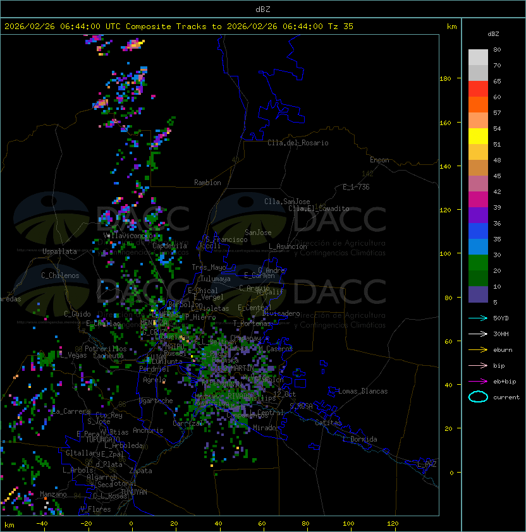Click the 'Uspallata' map label
This screenshot has height=532, width=526.
pos(59,251)
